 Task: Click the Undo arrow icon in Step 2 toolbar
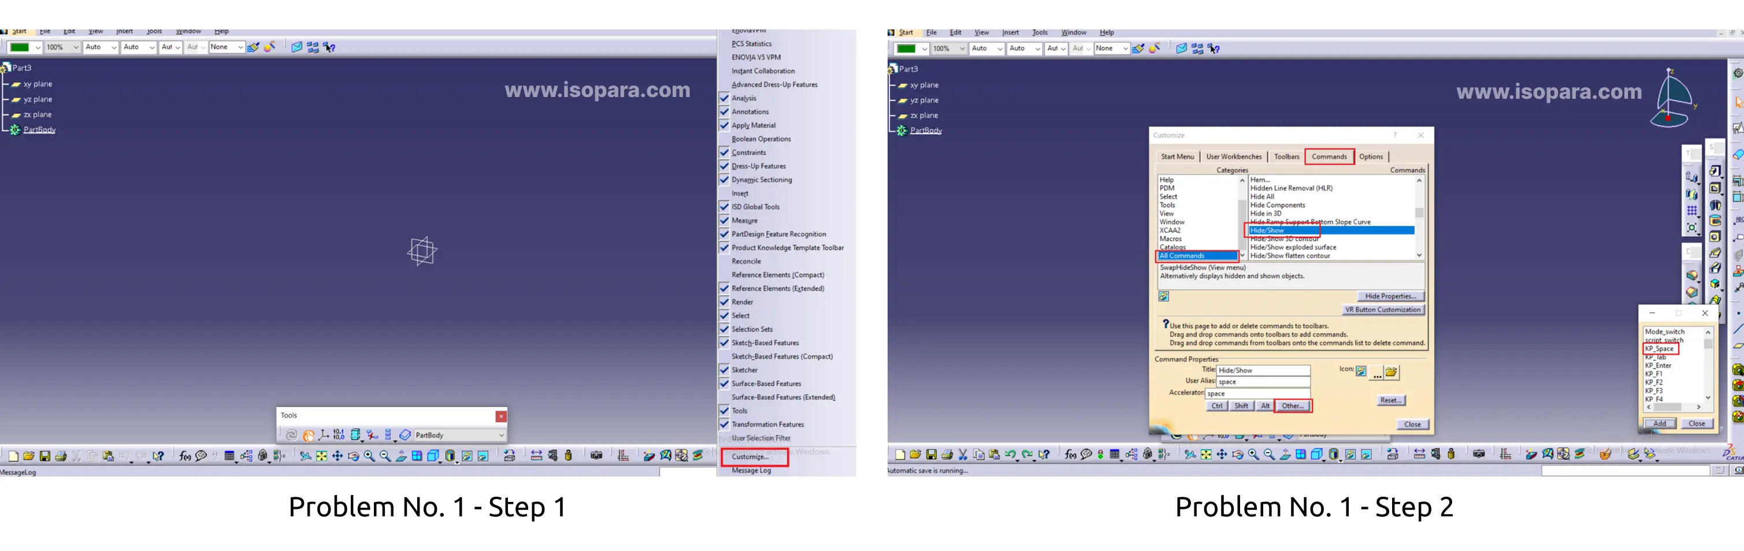coord(1011,455)
